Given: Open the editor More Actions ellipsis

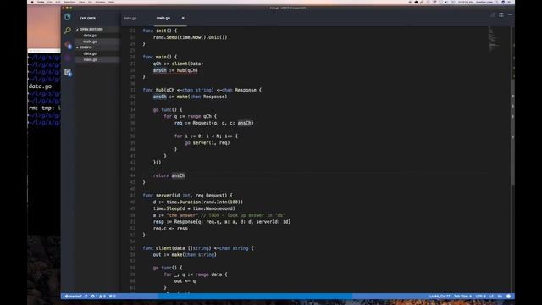Looking at the screenshot, I should [x=510, y=15].
